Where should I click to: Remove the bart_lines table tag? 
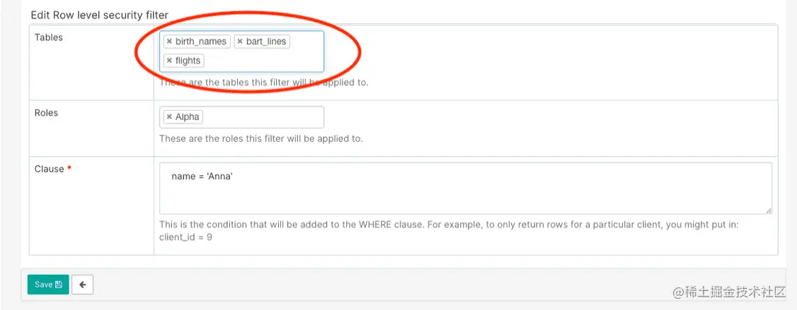pyautogui.click(x=240, y=42)
